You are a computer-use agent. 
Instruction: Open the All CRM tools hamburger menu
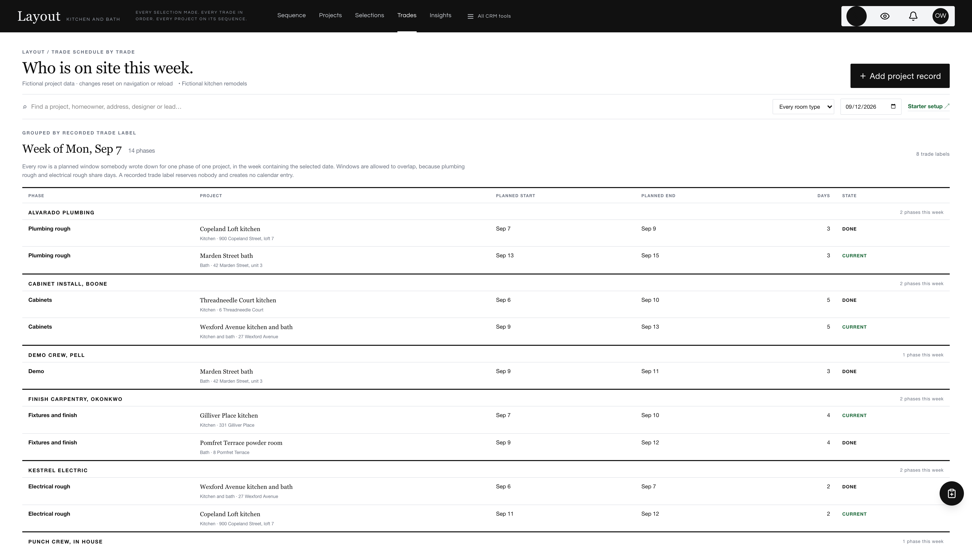coord(489,16)
